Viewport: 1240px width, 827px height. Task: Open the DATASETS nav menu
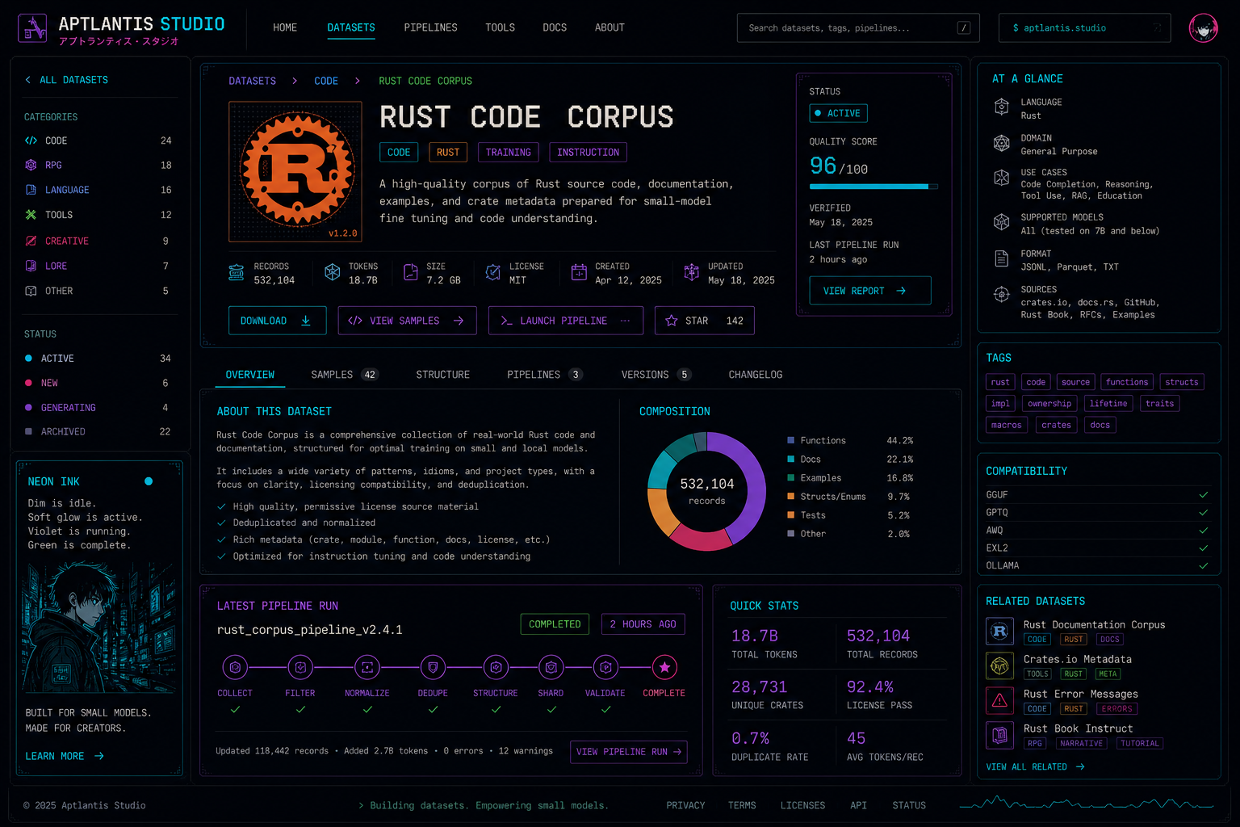(351, 27)
